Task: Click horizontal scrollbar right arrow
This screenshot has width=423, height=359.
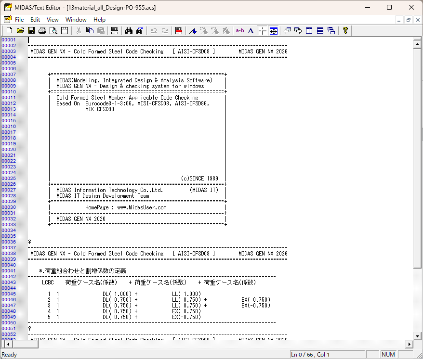Action: coord(409,344)
